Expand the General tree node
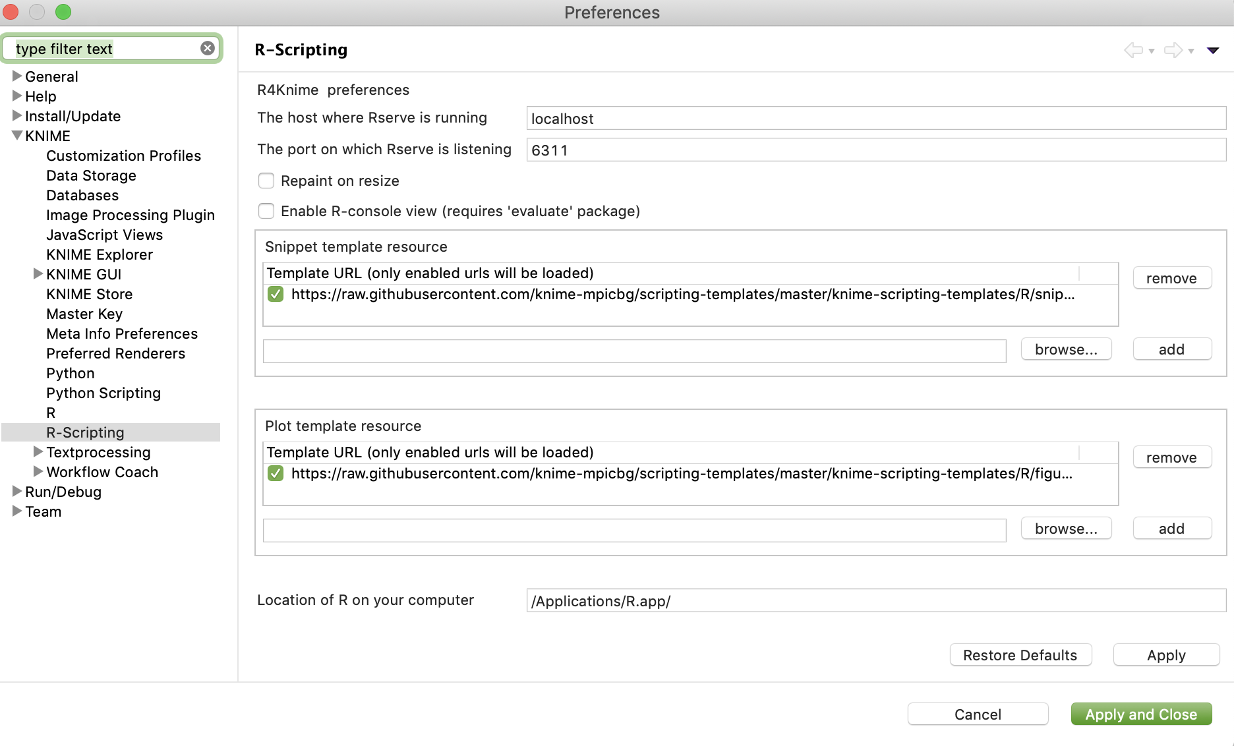This screenshot has height=746, width=1234. [17, 76]
